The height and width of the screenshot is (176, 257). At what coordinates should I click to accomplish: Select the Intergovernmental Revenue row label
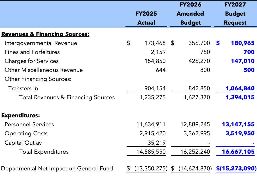[x=41, y=43]
